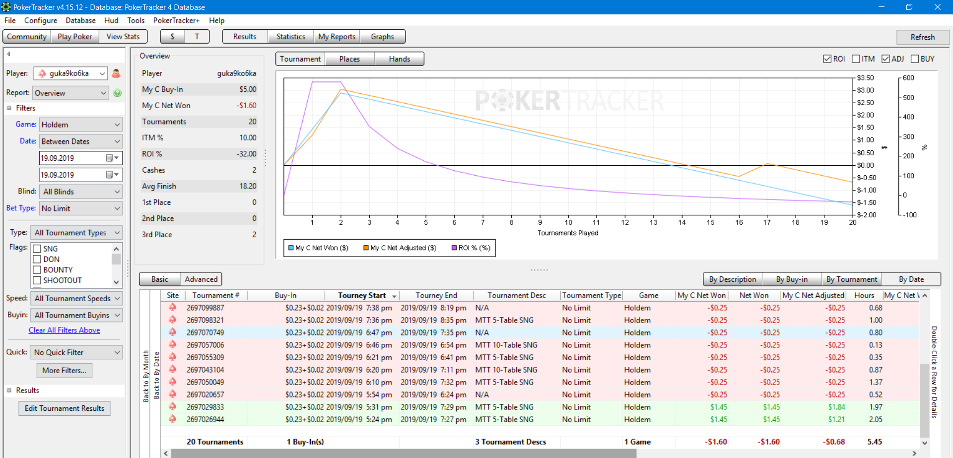Open the Date dropdown showing Between Dates
Screen dimensions: 953x458
coord(80,141)
